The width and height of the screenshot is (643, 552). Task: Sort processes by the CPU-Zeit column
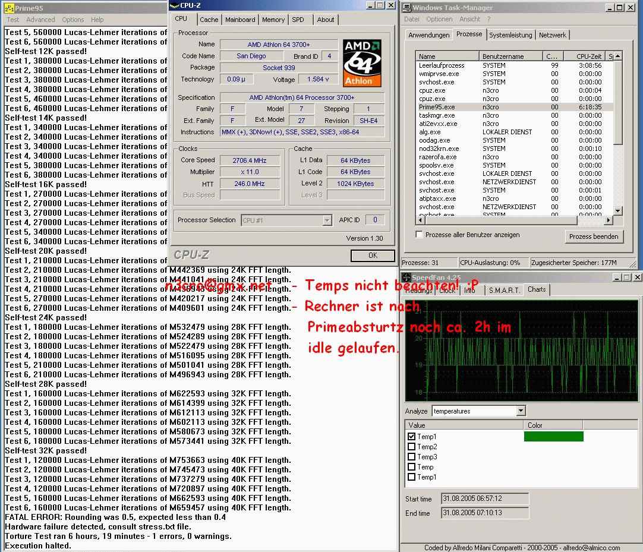tap(585, 56)
